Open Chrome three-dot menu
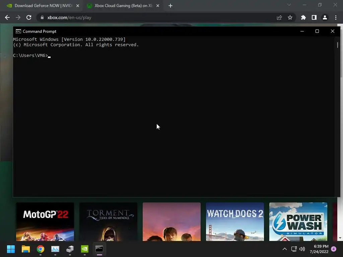 click(336, 17)
